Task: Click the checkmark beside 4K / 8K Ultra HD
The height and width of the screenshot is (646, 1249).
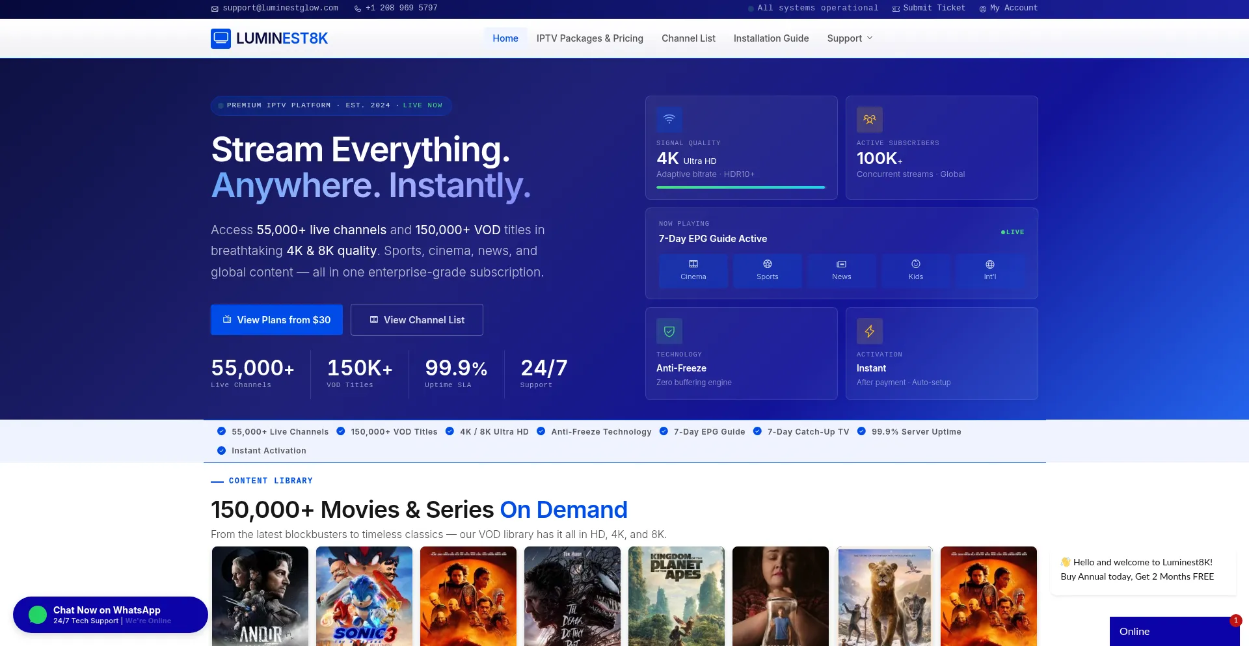Action: (x=450, y=431)
